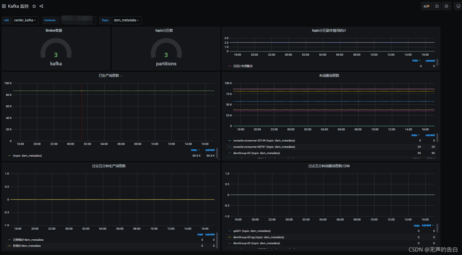
Task: Open the topic分区数 panel title
Action: [164, 31]
